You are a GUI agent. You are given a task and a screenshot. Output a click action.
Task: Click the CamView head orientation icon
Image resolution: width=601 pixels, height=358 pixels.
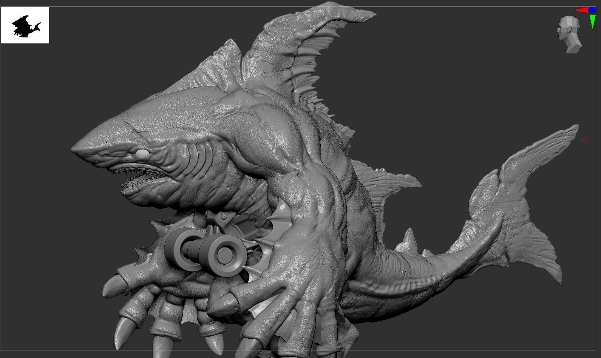tap(569, 34)
